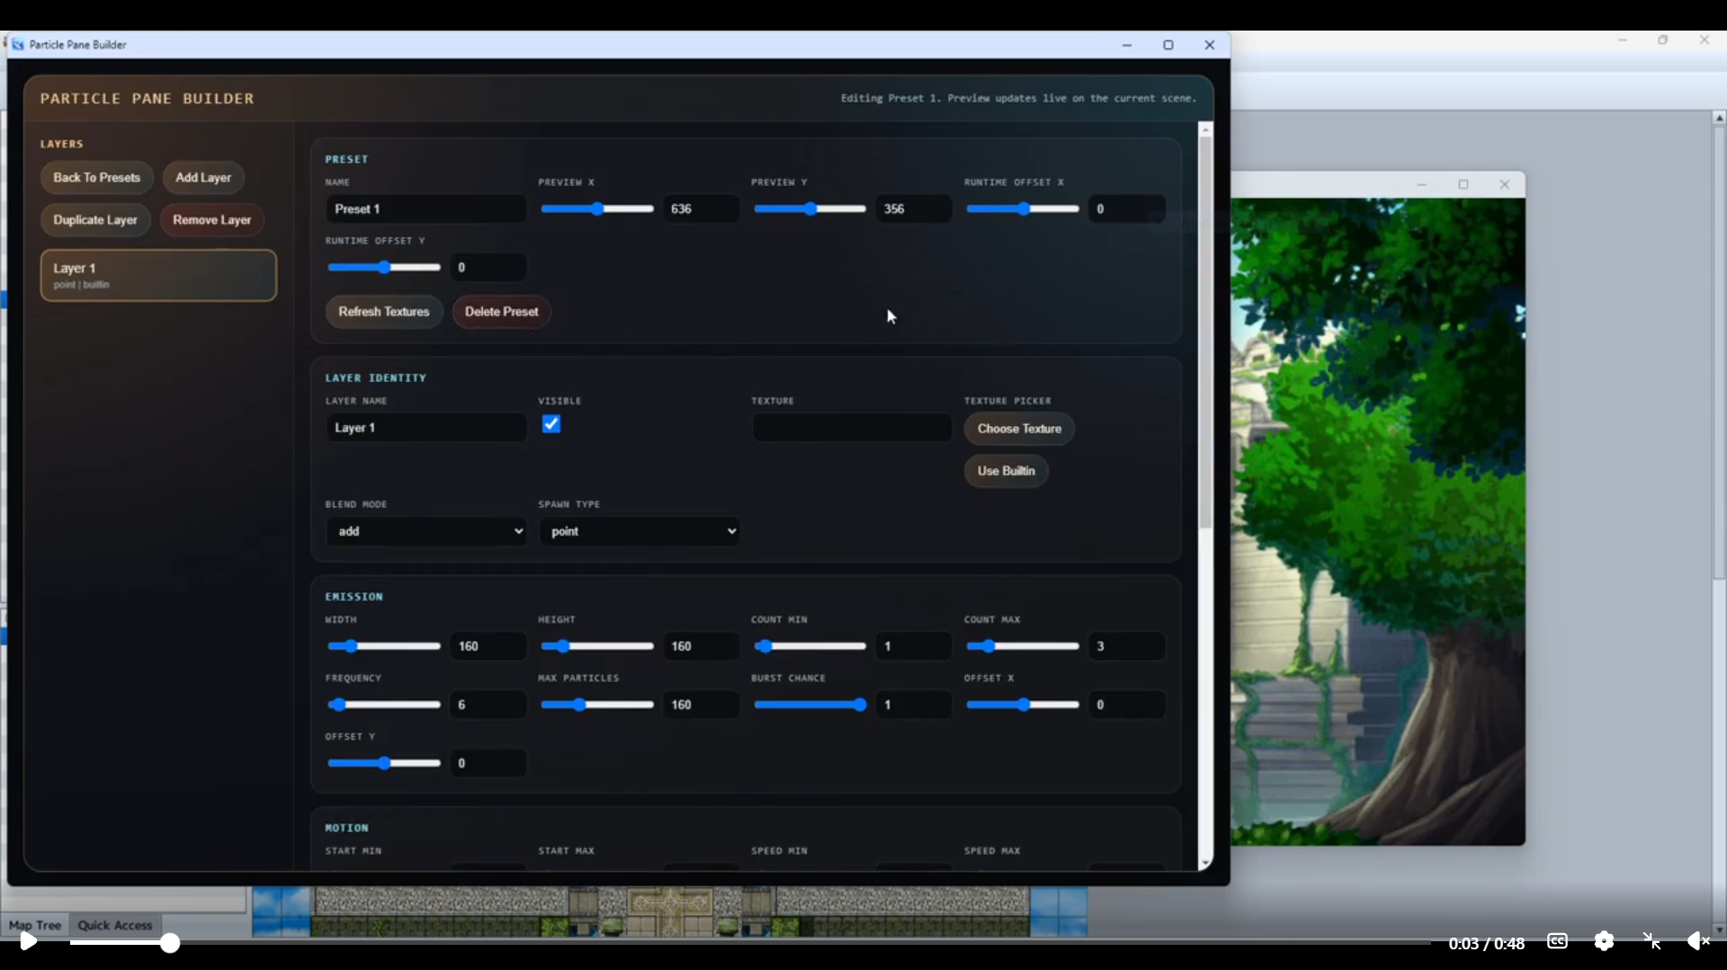Click the Preview X slider
Viewport: 1727px width, 970px height.
tap(597, 209)
